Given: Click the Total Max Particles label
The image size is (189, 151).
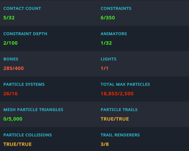Looking at the screenshot, I should click(x=125, y=84).
